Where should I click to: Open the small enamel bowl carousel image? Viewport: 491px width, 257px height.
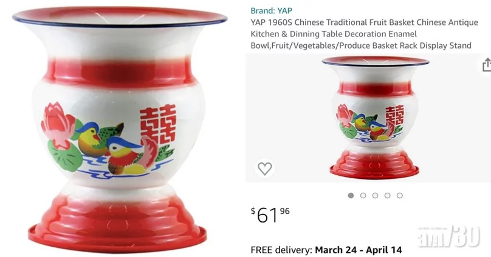(x=375, y=118)
